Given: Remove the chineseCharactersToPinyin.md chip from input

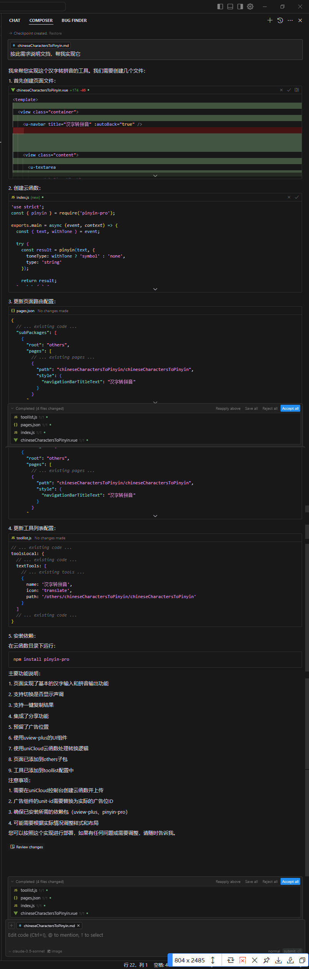Looking at the screenshot, I should (x=78, y=926).
